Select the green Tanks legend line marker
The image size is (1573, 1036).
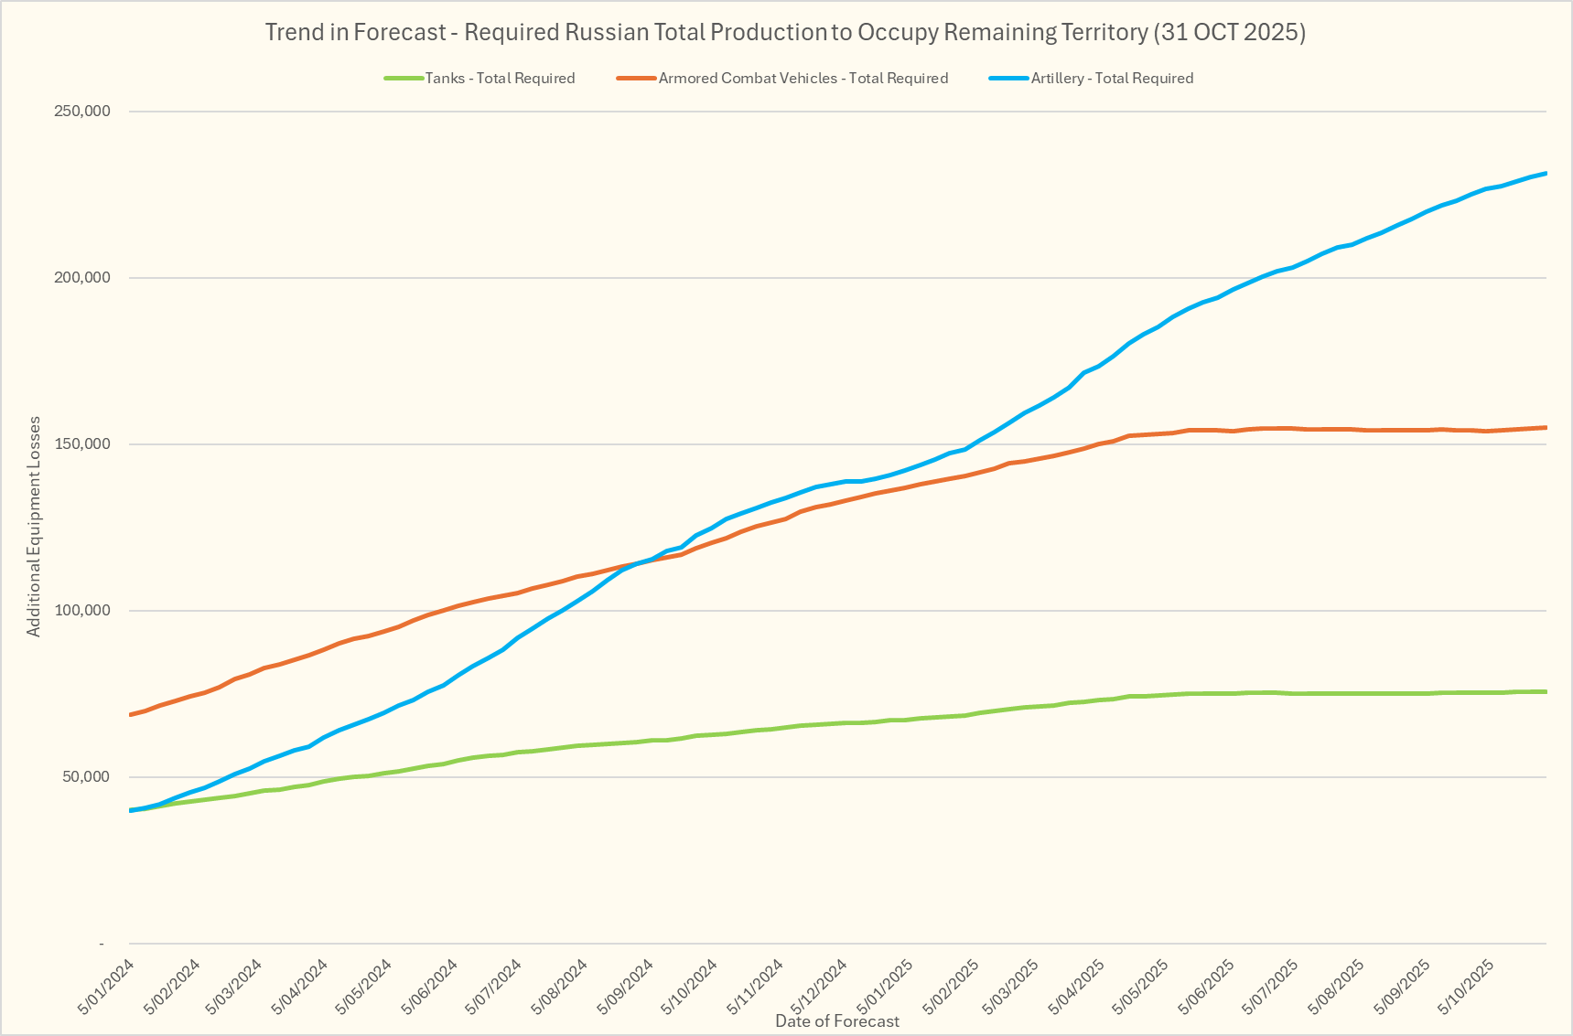click(404, 79)
